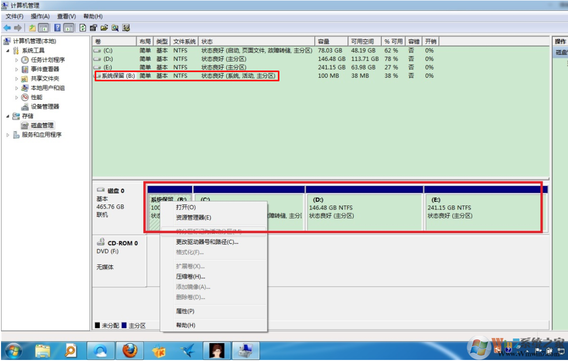This screenshot has width=568, height=361.
Task: Open the 操作(A) menu
Action: (40, 16)
